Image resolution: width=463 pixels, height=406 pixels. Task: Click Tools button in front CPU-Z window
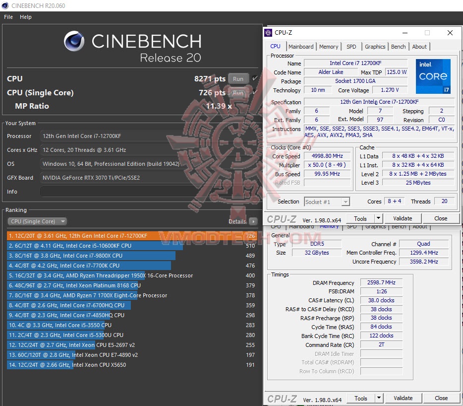pos(360,218)
